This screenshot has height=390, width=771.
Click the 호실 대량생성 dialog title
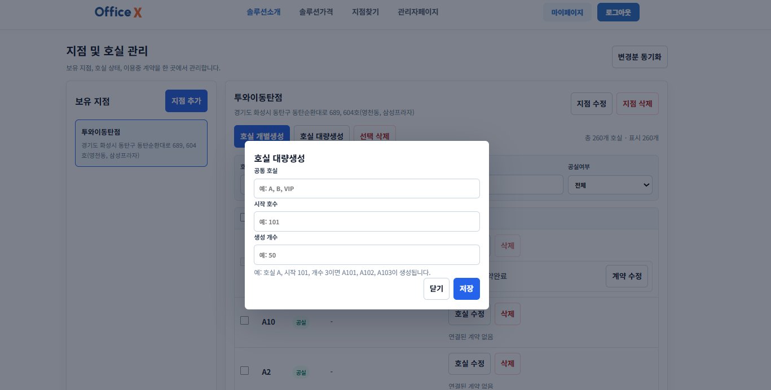point(280,158)
